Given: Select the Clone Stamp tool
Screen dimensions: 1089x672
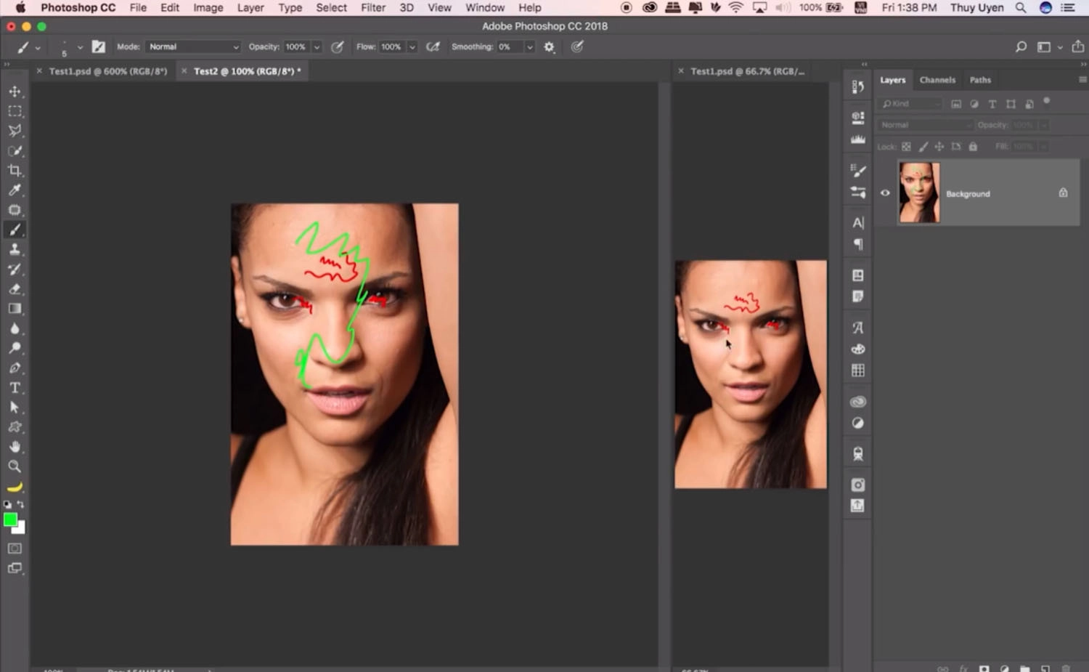Looking at the screenshot, I should coord(15,249).
